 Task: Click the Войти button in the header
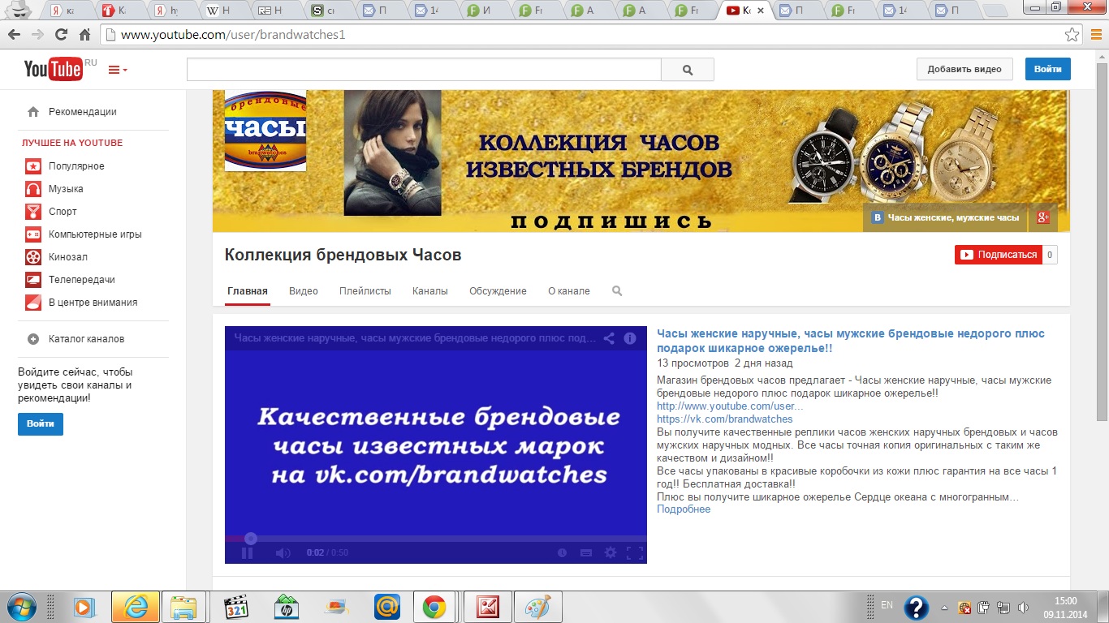[1047, 69]
